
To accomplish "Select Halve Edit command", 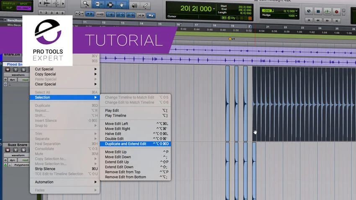I will coord(135,133).
